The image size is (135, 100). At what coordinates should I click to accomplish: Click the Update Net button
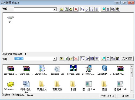click(108, 96)
